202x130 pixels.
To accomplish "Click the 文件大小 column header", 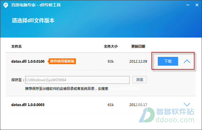I will pyautogui.click(x=111, y=46).
